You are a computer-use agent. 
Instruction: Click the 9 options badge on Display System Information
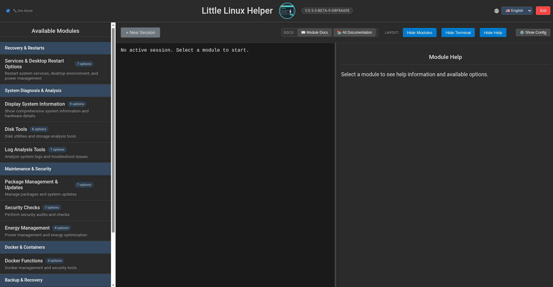pos(77,104)
